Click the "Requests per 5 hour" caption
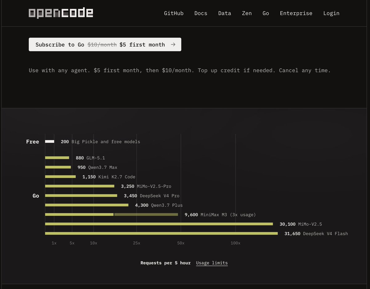The height and width of the screenshot is (289, 370). tap(166, 263)
